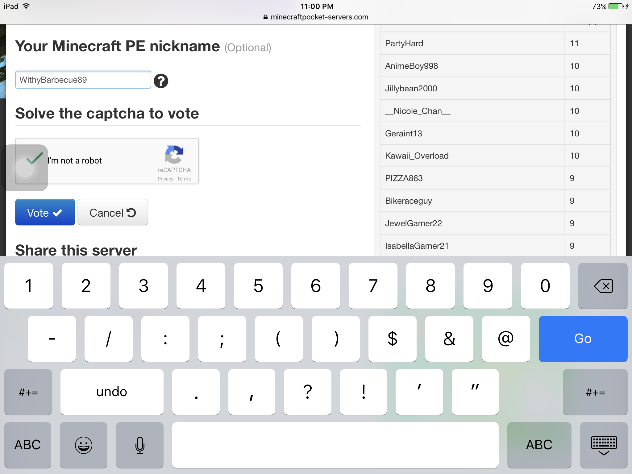Viewport: 632px width, 474px height.
Task: Tap the apostrophe key
Action: pyautogui.click(x=419, y=392)
